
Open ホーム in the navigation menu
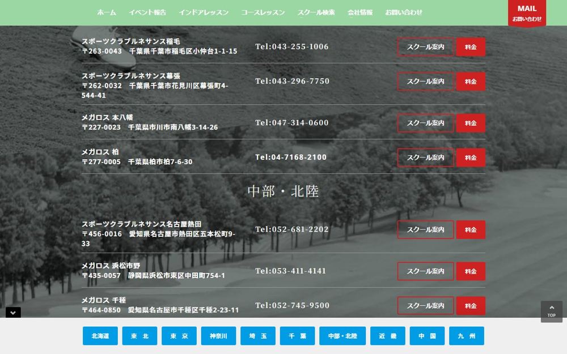[107, 12]
